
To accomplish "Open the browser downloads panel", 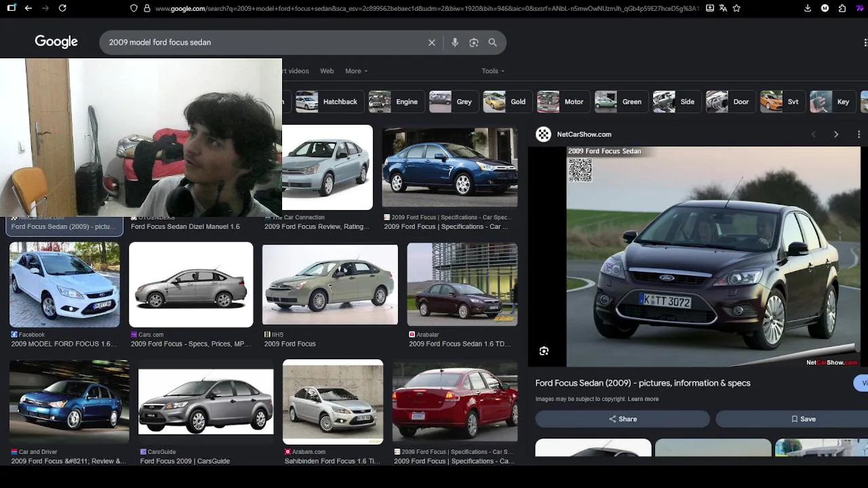I will [x=808, y=8].
